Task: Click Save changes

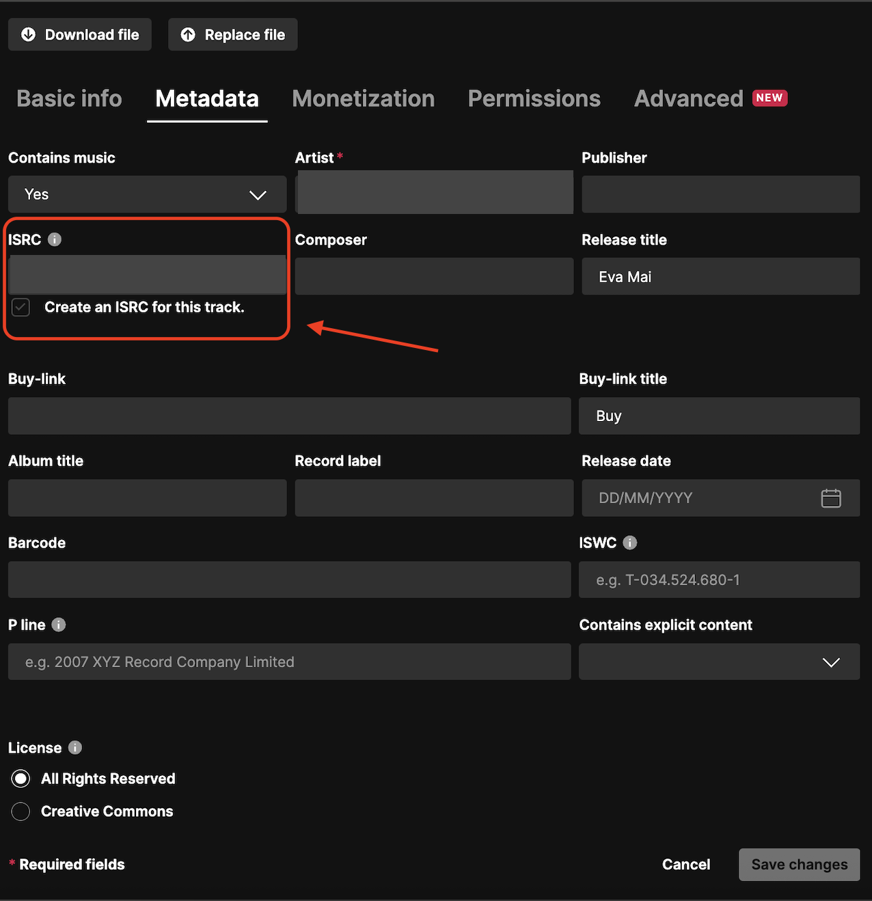Action: tap(799, 864)
